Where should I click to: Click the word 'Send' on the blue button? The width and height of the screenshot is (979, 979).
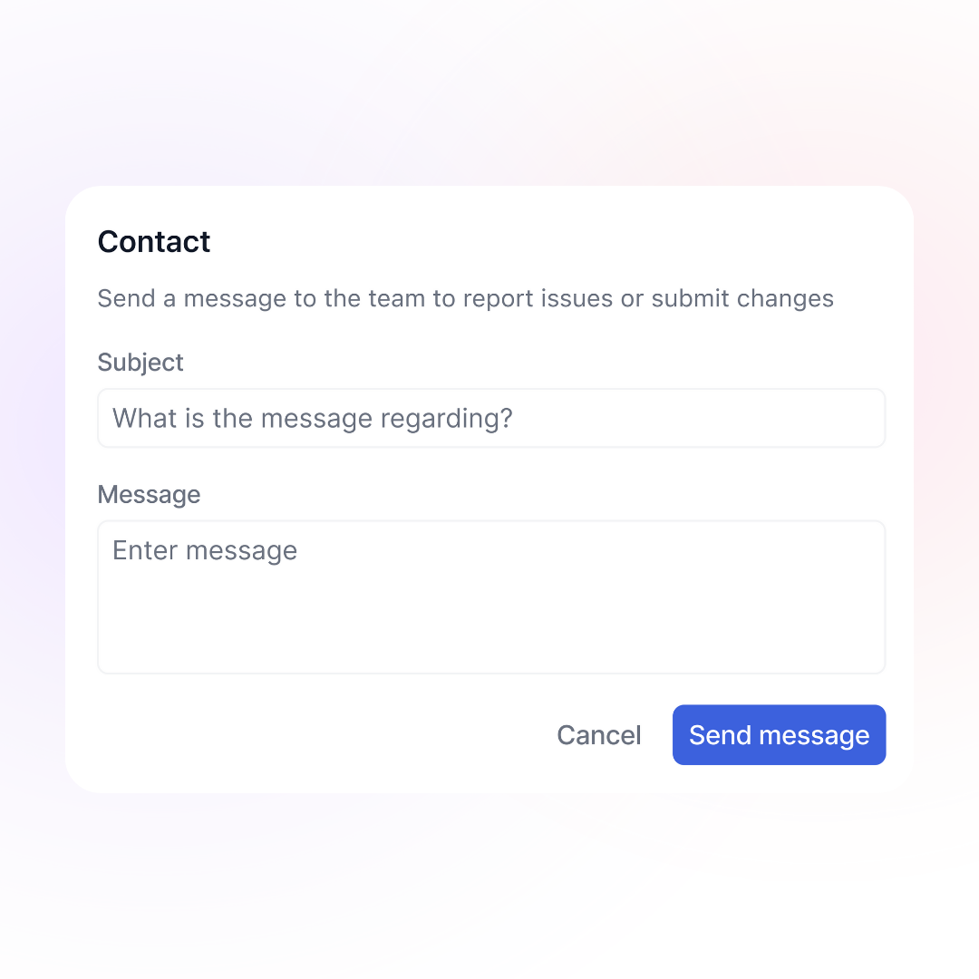[x=720, y=735]
